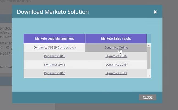Image resolution: width=178 pixels, height=110 pixels.
Task: Choose Dynamics 2013 under Marketo Sales Insight
Action: (x=116, y=73)
